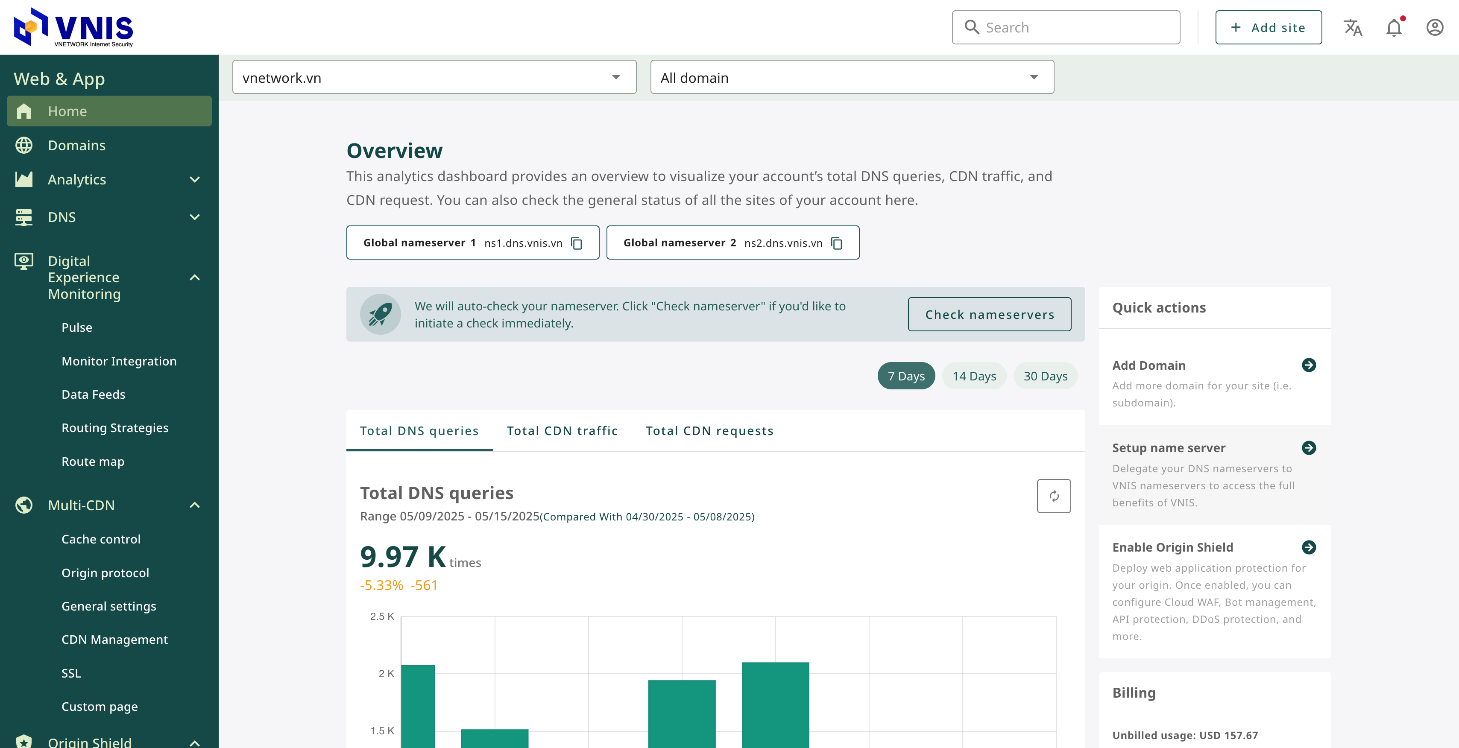Collapse Digital Experience Monitoring section
The height and width of the screenshot is (748, 1459).
(194, 278)
